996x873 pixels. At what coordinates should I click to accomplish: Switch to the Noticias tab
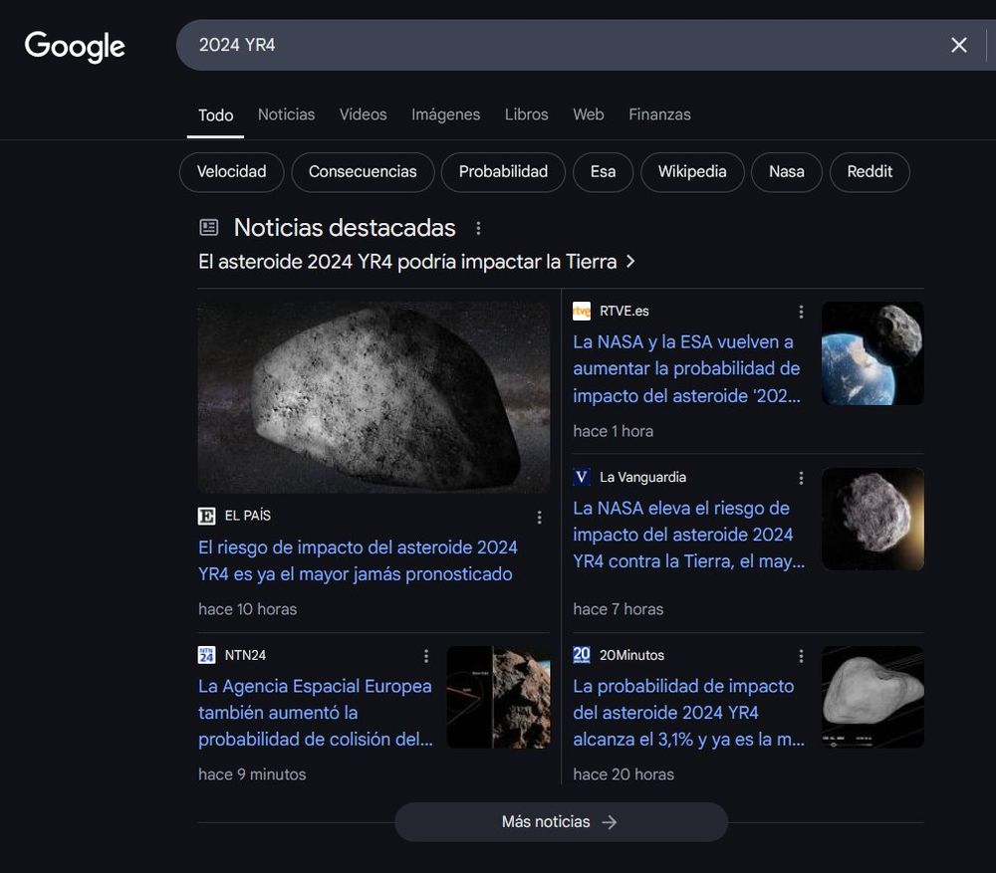[x=286, y=112]
